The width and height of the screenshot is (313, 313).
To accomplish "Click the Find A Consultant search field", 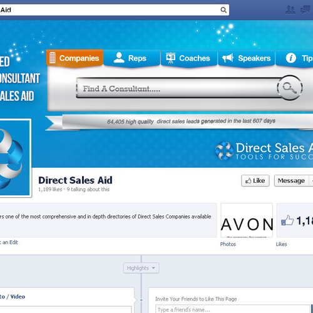I will [177, 88].
